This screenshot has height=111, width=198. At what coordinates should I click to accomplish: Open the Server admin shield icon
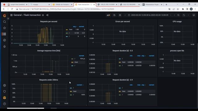pos(5,92)
